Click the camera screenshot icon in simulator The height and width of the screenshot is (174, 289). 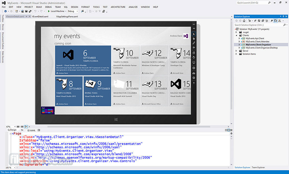194,73
